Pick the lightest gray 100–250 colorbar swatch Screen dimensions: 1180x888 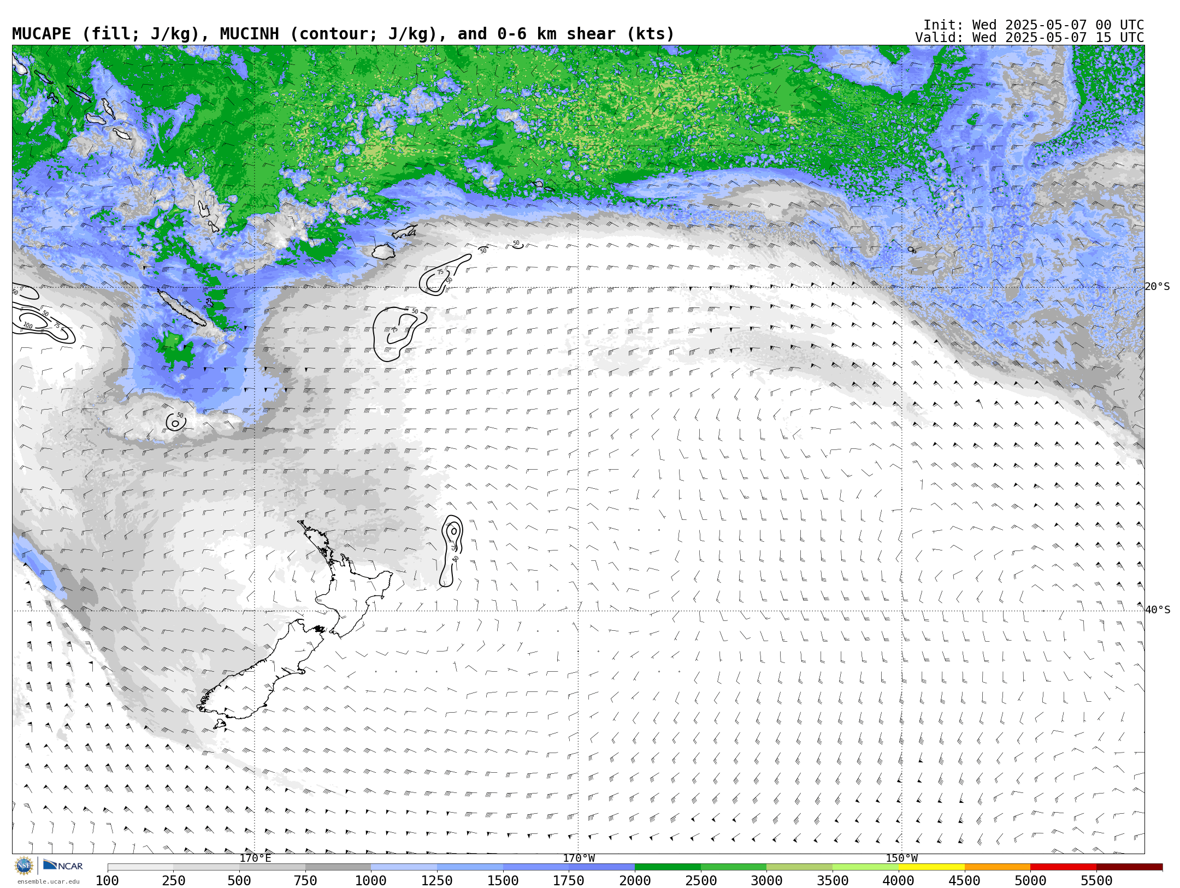[140, 867]
